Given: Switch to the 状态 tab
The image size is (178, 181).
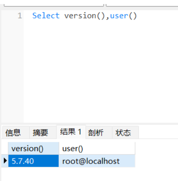Looking at the screenshot, I should [126, 132].
